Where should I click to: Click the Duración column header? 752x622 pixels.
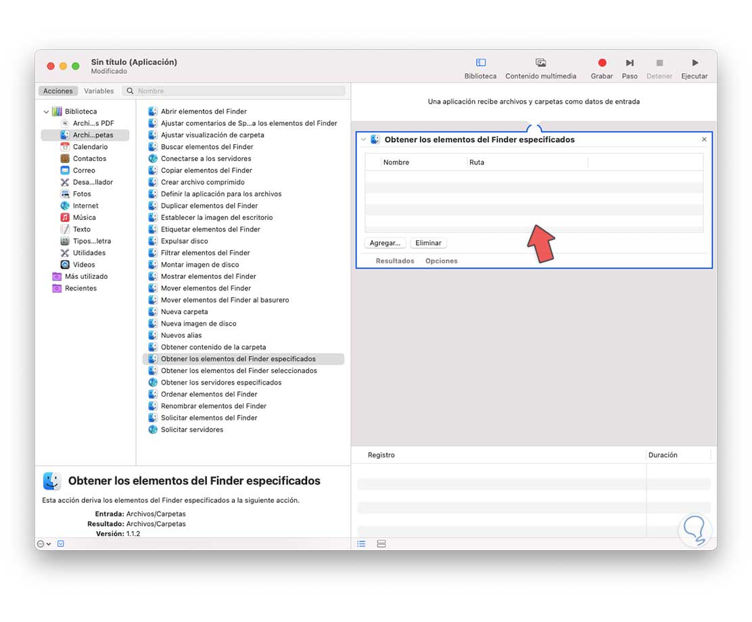tap(663, 455)
